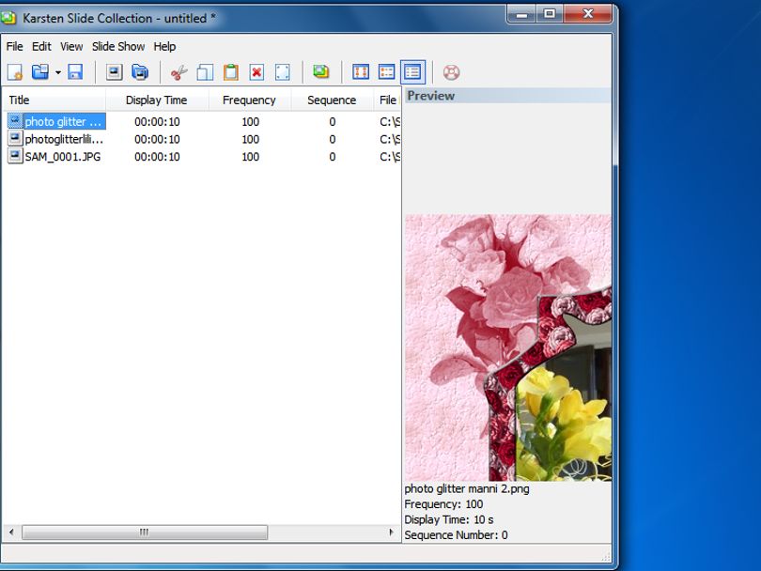The width and height of the screenshot is (761, 571).
Task: Open the Slide Show menu
Action: click(118, 47)
